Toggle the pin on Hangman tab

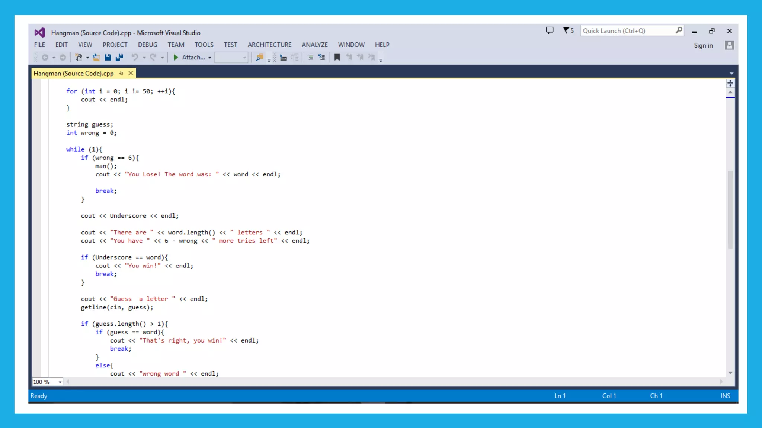121,73
